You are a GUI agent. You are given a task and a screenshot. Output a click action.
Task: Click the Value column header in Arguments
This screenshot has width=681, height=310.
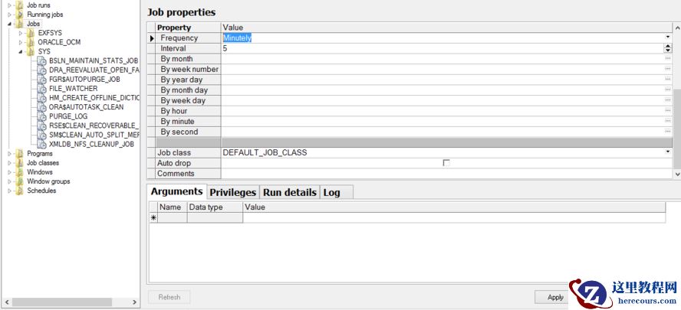(x=454, y=207)
